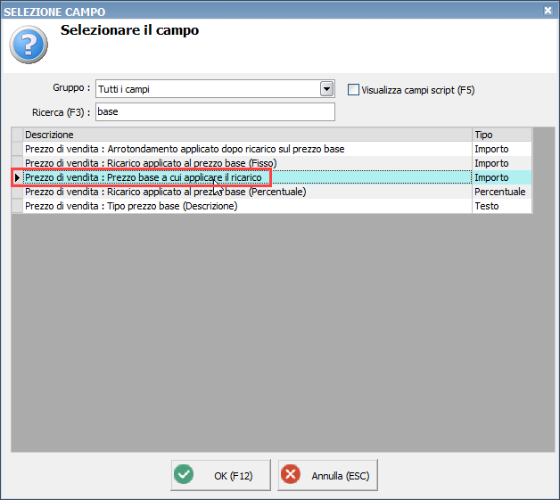The width and height of the screenshot is (560, 500).
Task: Cancel with Annulla (ESC) button
Action: click(327, 475)
